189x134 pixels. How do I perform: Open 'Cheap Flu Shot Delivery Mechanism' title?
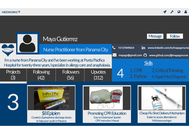coord(162,113)
